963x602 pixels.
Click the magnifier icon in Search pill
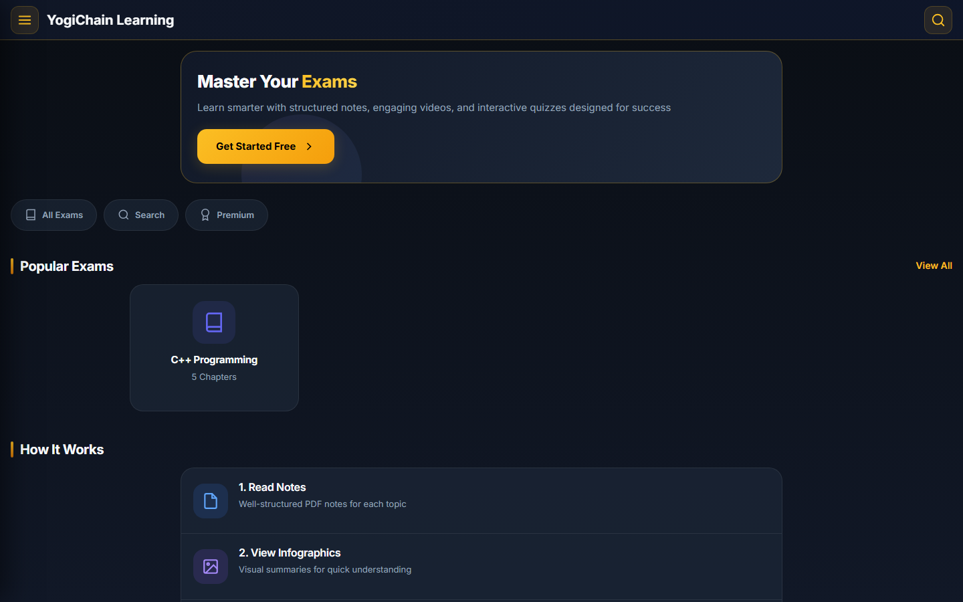pyautogui.click(x=124, y=215)
